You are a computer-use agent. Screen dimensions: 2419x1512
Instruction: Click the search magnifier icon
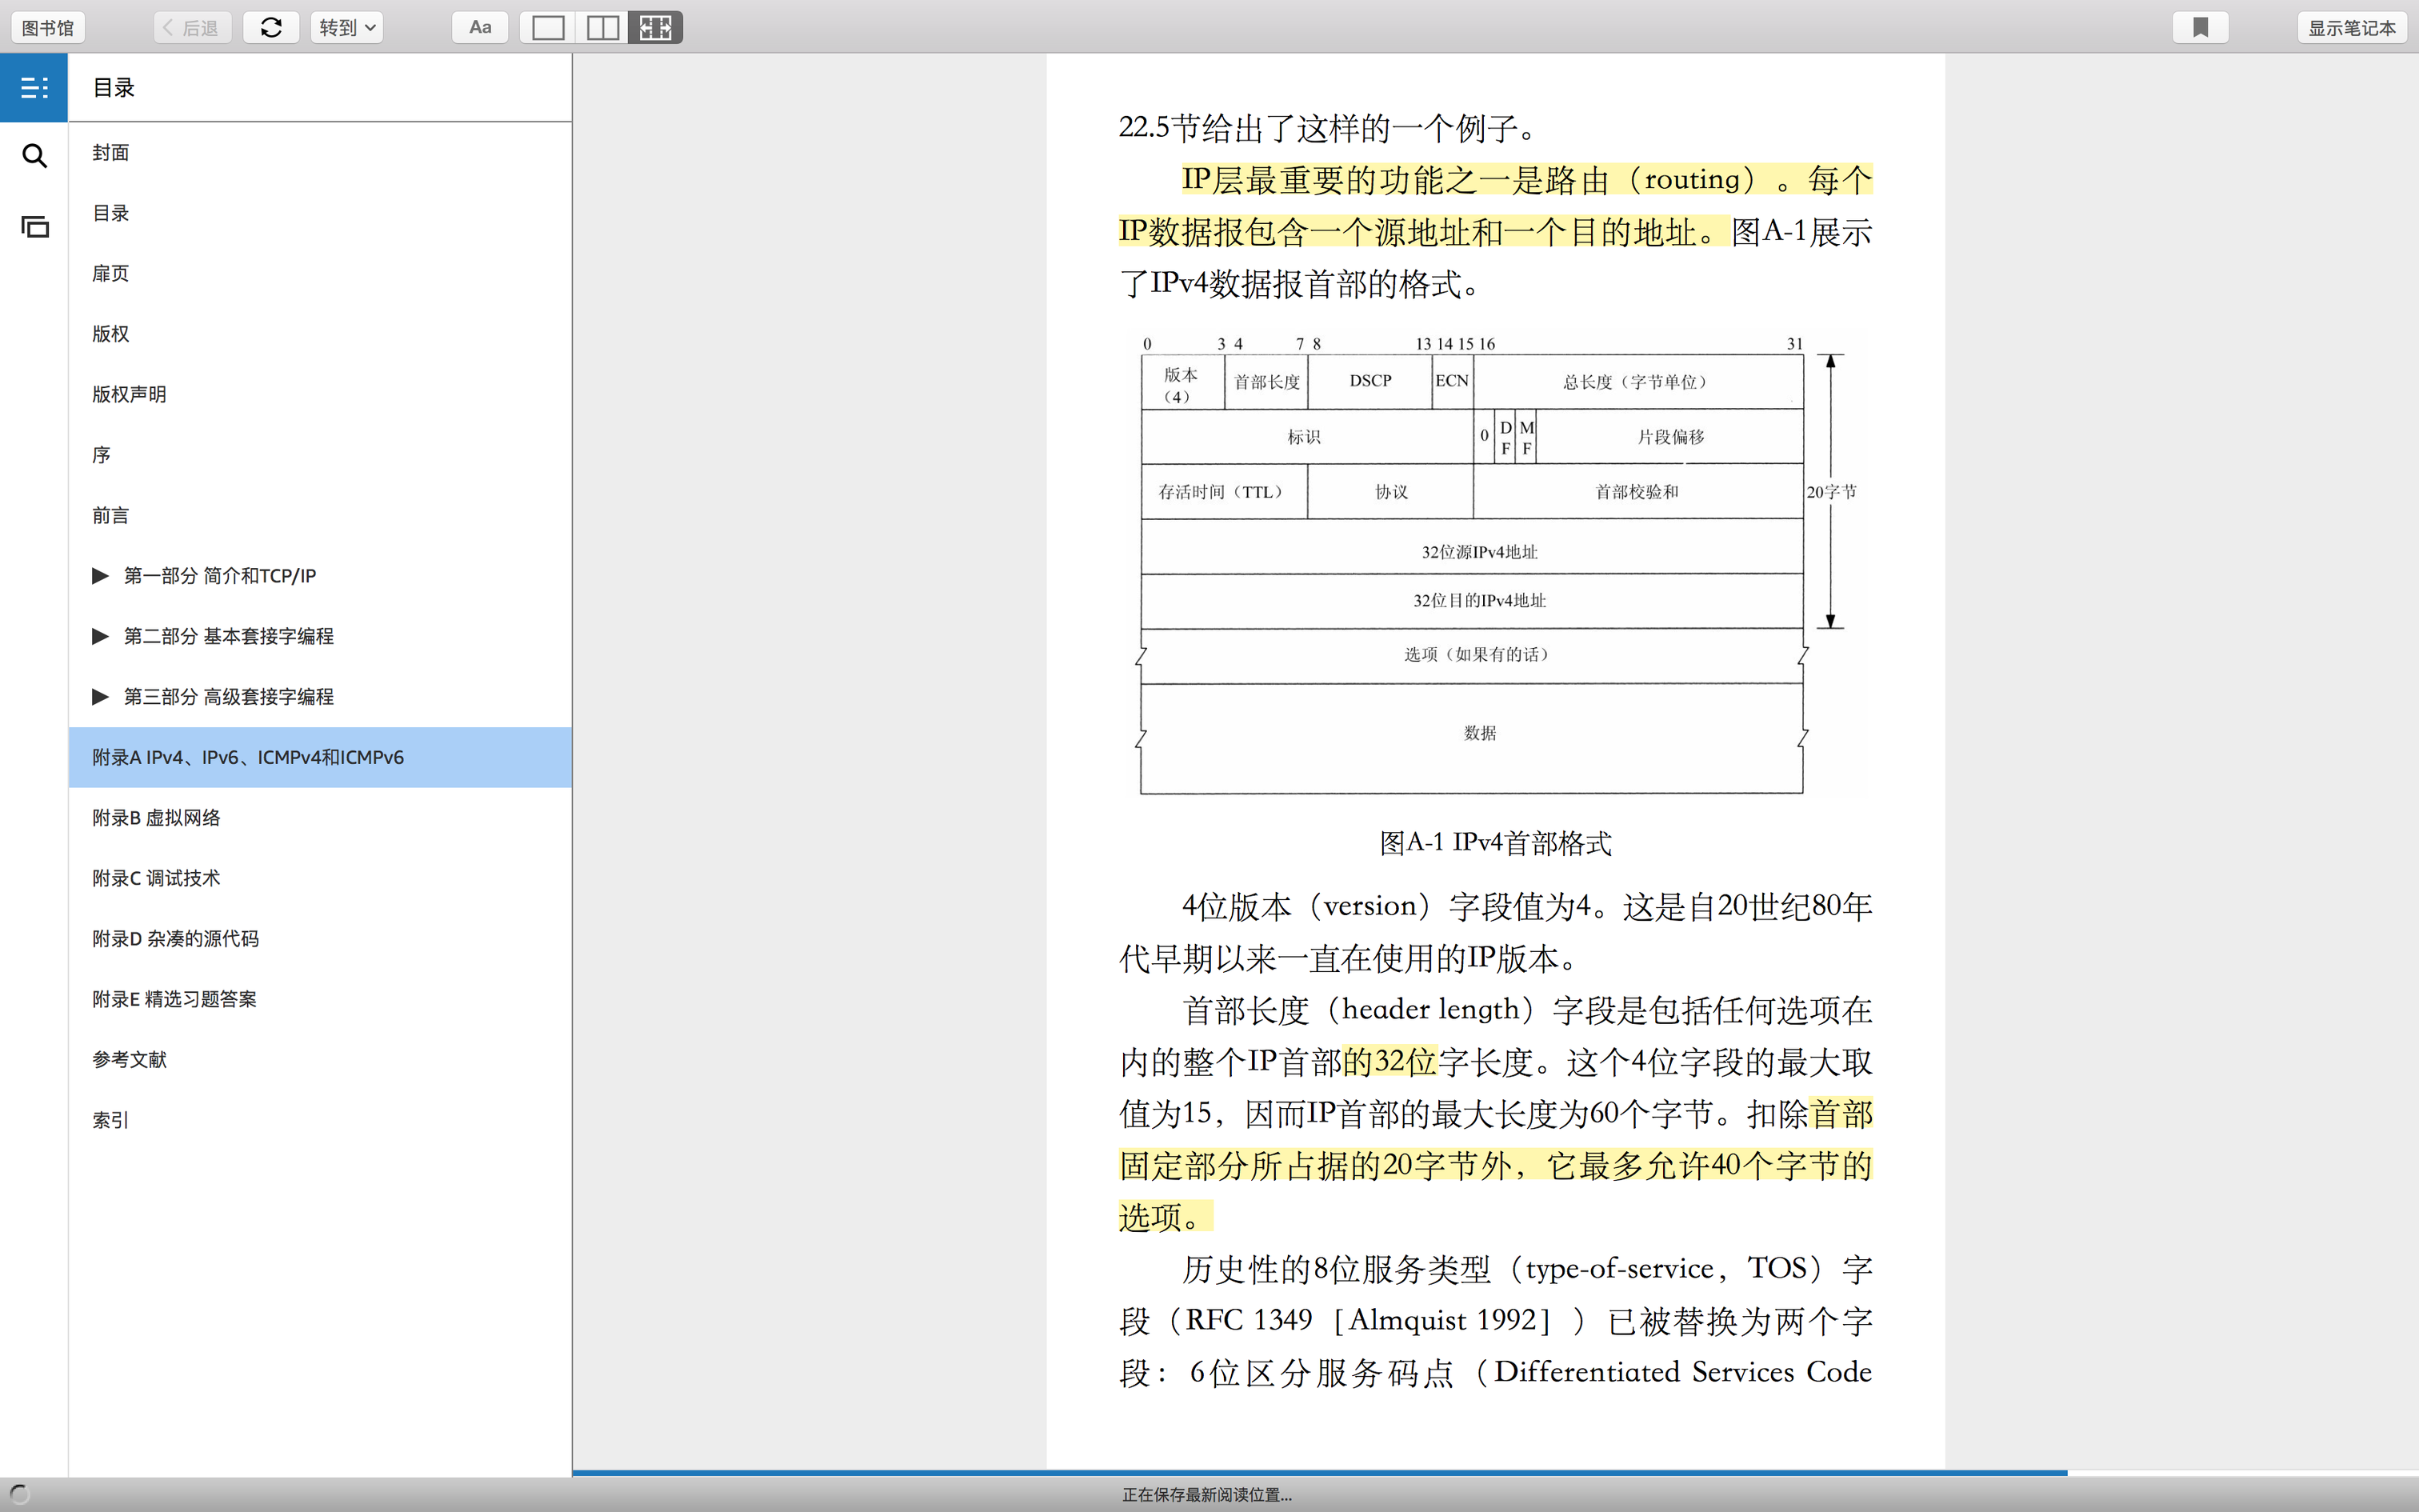[x=34, y=156]
